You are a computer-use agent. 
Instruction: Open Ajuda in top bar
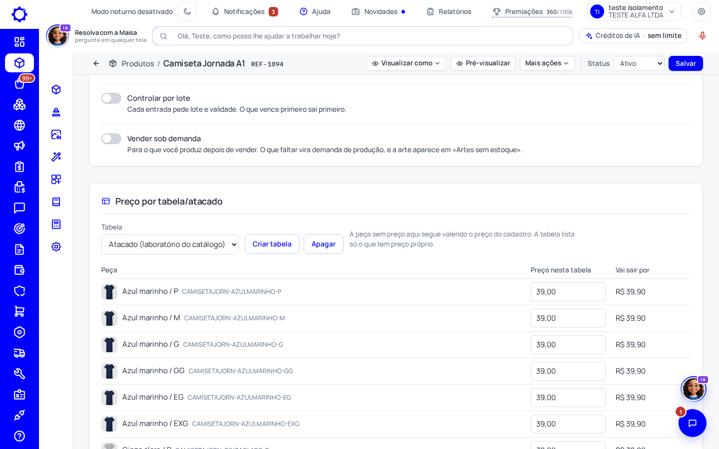coord(315,11)
